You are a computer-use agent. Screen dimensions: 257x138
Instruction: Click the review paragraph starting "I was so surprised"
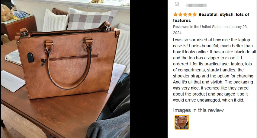(214, 70)
